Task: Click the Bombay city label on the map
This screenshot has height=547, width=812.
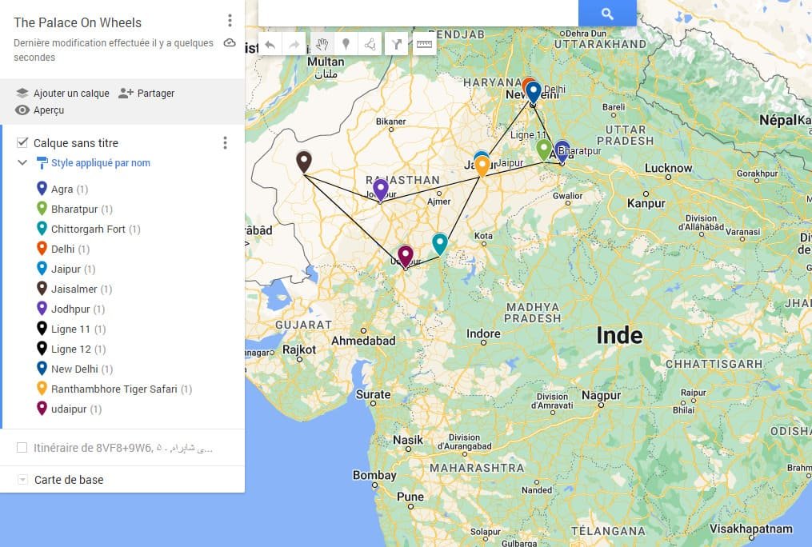Action: pos(374,475)
